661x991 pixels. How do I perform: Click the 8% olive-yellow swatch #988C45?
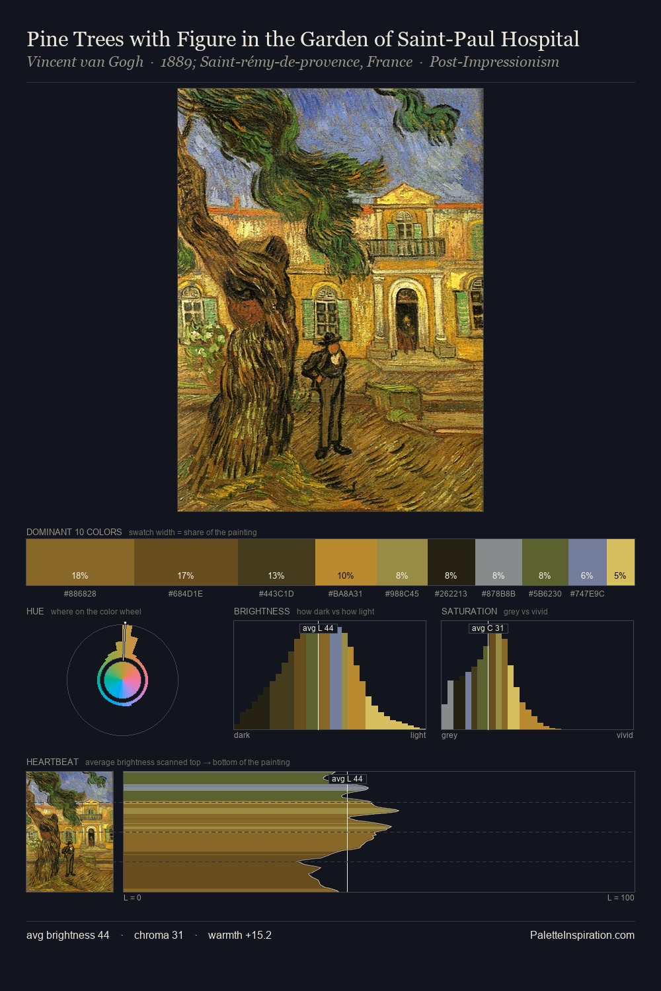402,562
